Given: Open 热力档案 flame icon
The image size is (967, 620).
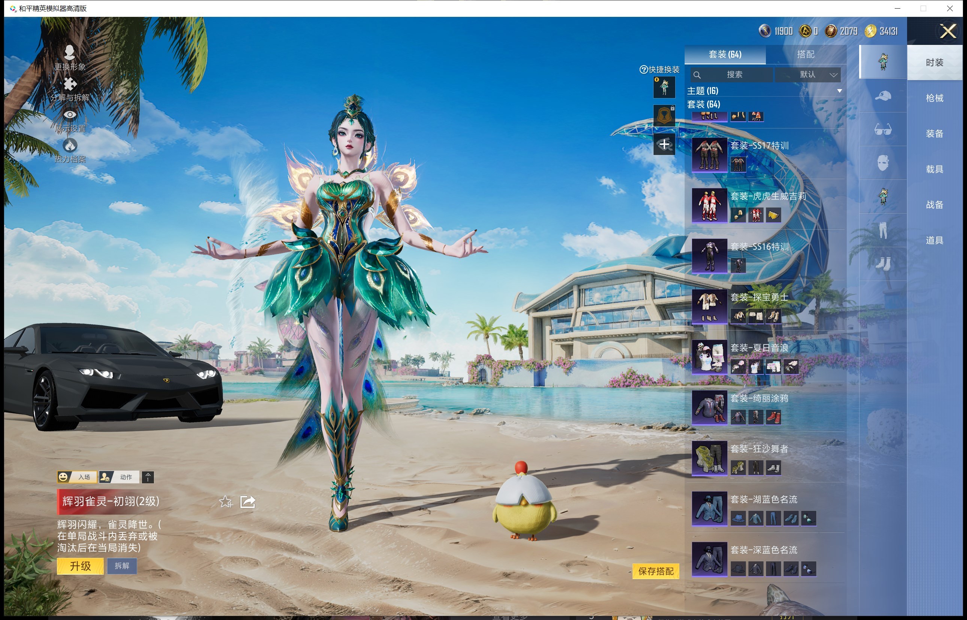Looking at the screenshot, I should coord(70,145).
